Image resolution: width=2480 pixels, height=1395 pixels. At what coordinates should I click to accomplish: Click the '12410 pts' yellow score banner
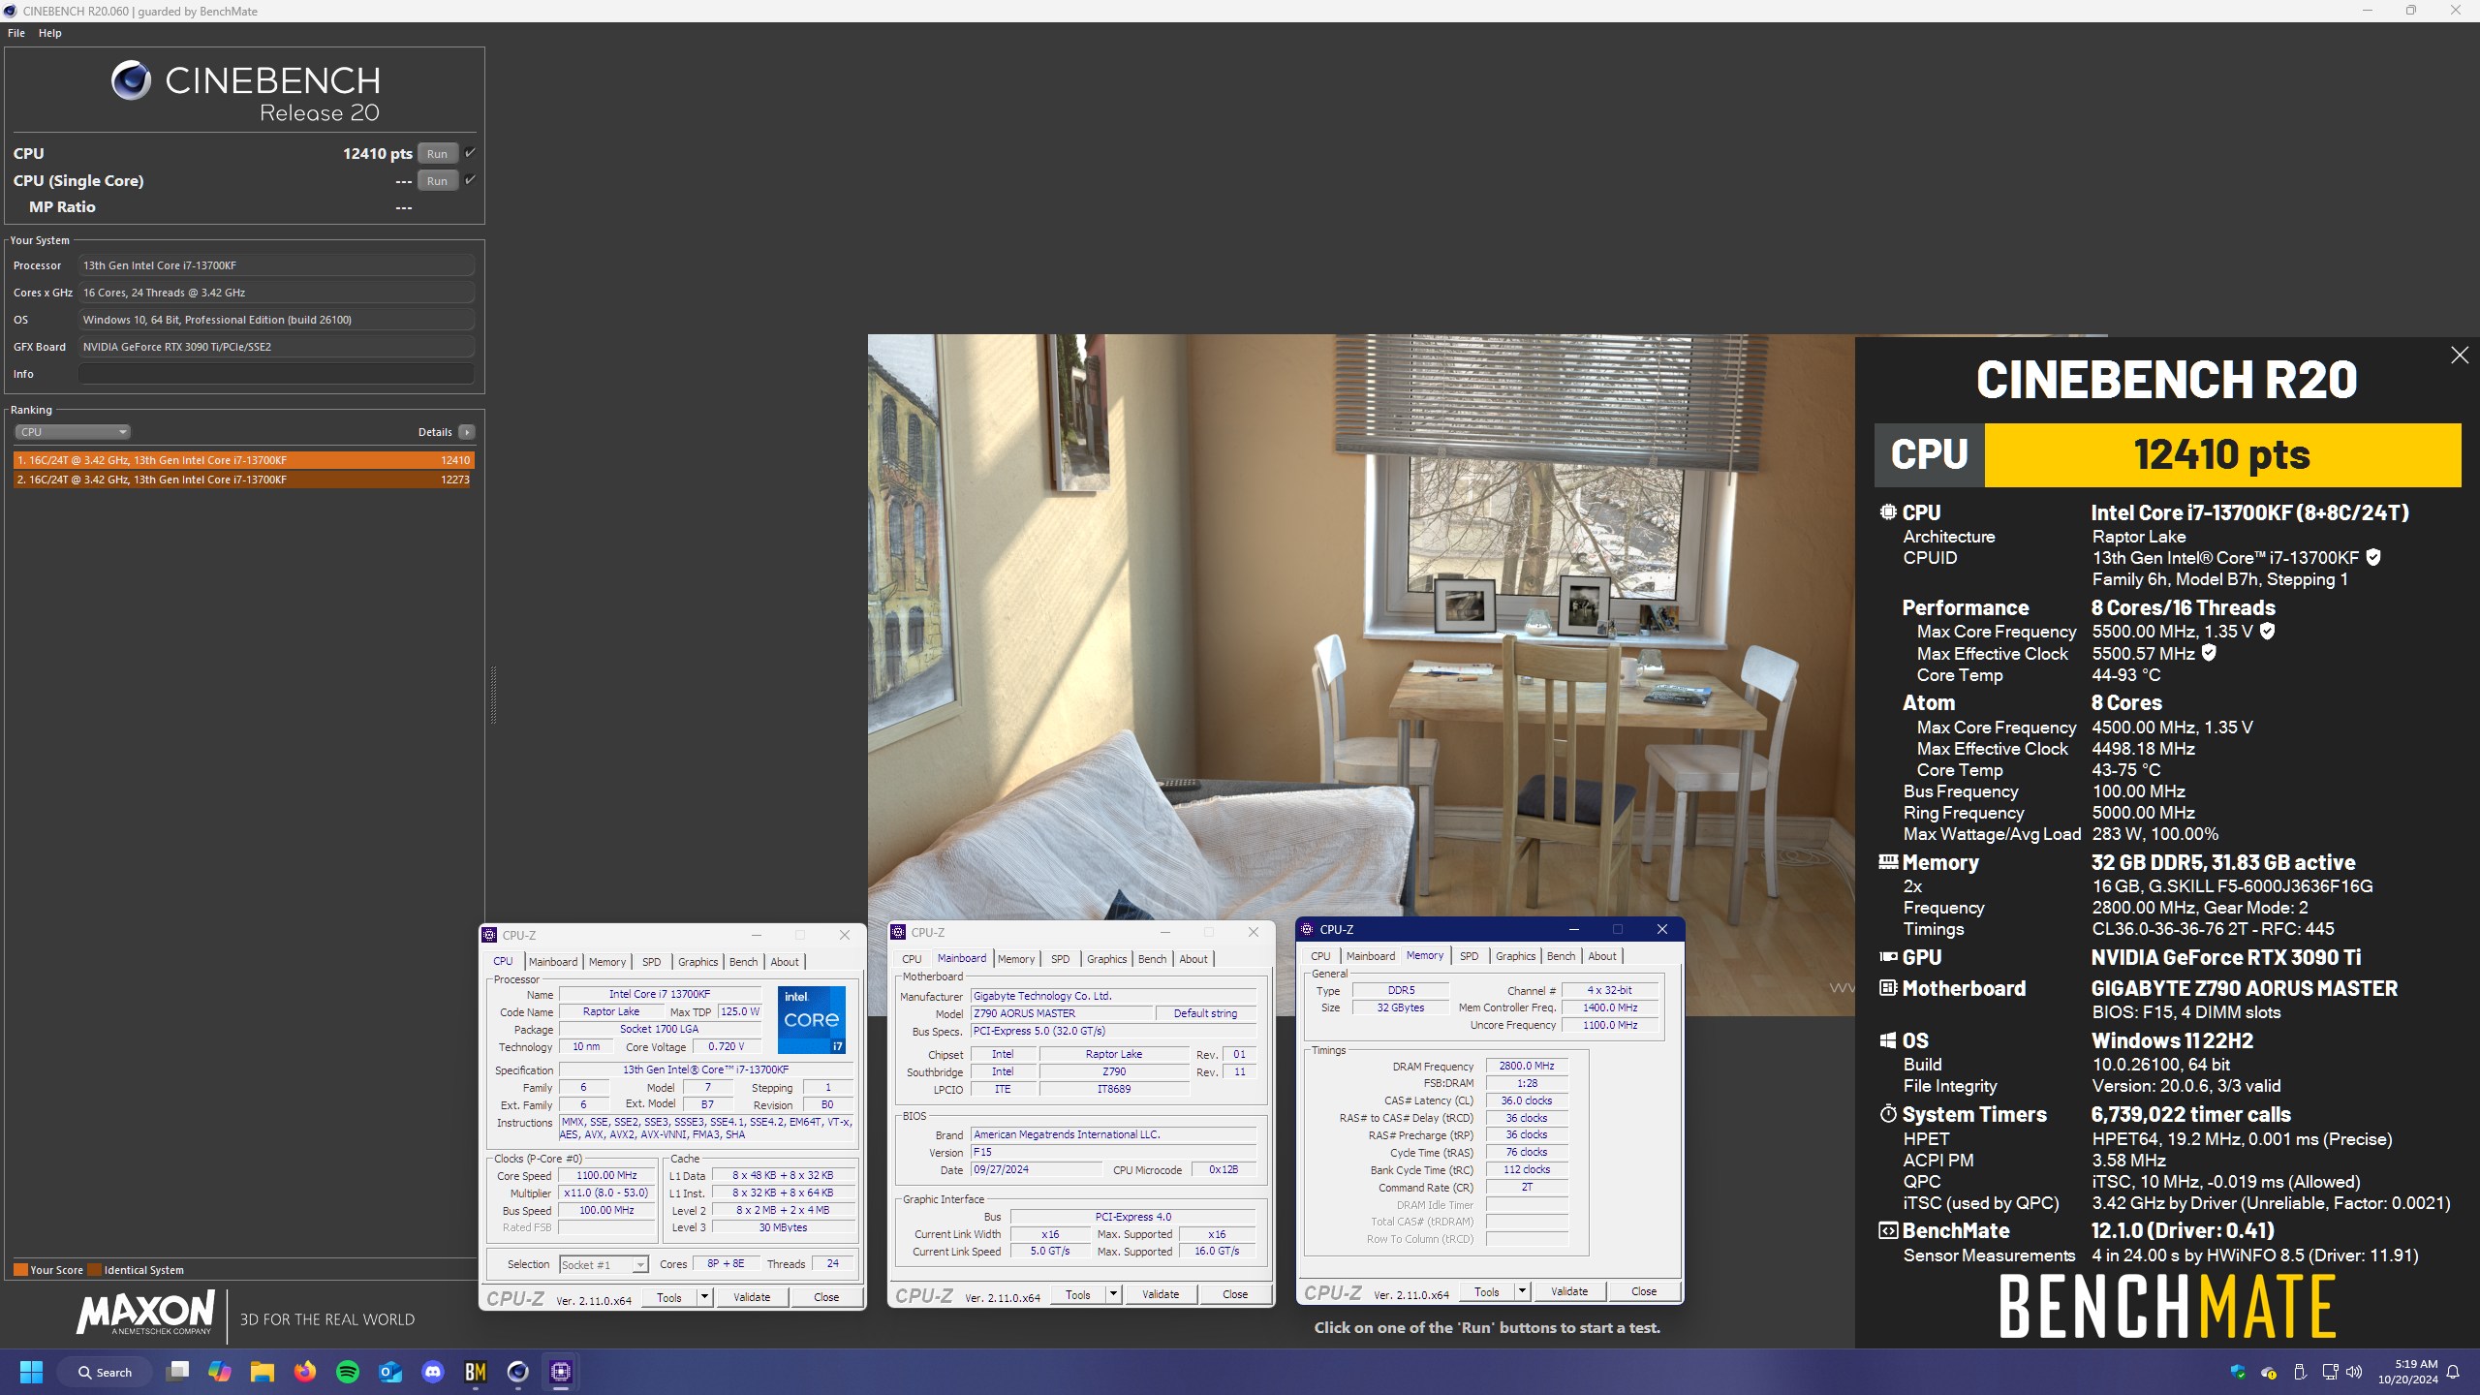[x=2222, y=454]
